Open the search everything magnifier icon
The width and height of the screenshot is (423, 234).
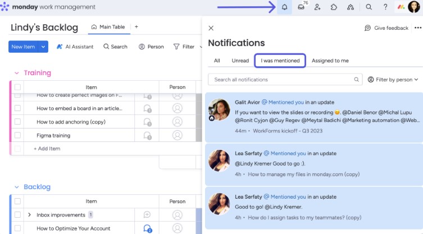369,7
